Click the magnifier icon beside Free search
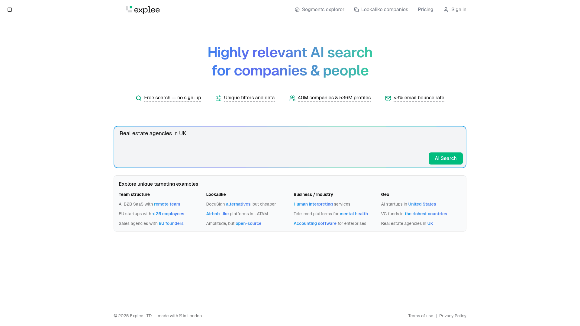This screenshot has height=326, width=580. coord(139,98)
